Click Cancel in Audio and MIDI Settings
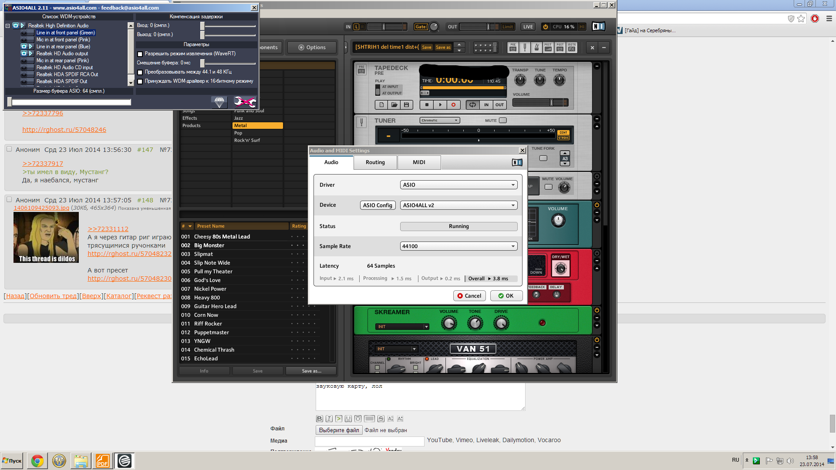Screen dimensions: 836x470 click(469, 296)
